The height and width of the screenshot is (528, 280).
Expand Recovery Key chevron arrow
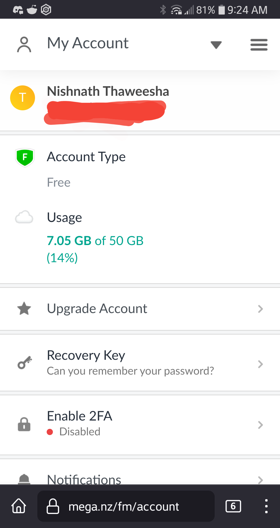click(x=261, y=364)
